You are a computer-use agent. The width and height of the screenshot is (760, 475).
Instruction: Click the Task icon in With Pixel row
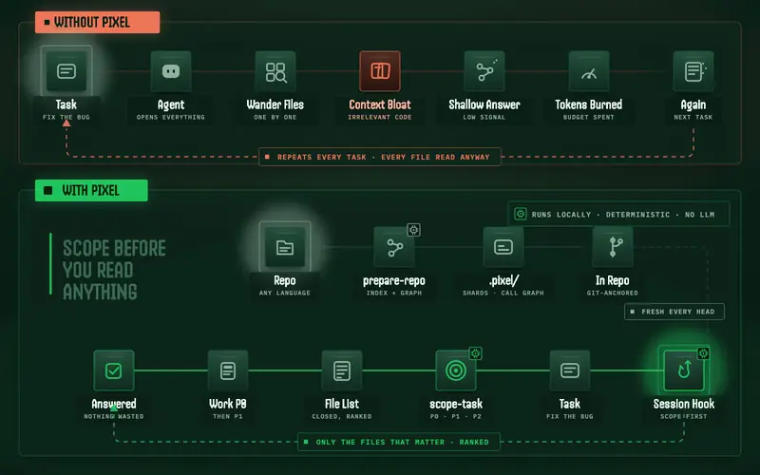pyautogui.click(x=570, y=370)
